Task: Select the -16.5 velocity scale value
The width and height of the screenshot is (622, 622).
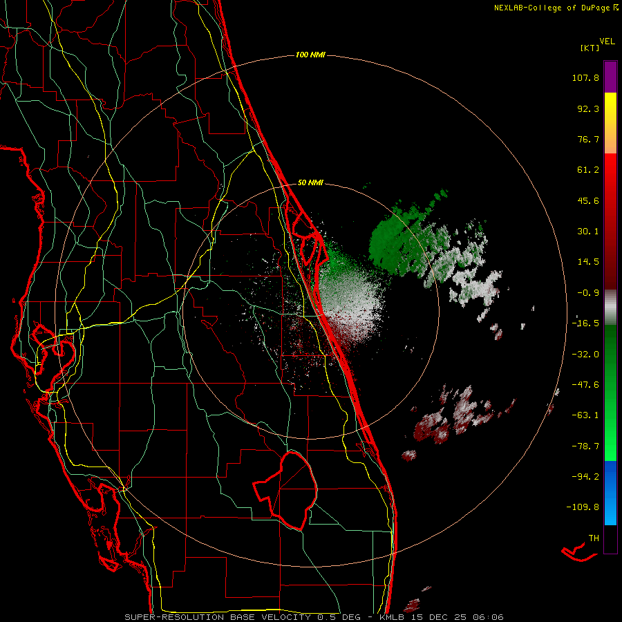Action: [585, 323]
